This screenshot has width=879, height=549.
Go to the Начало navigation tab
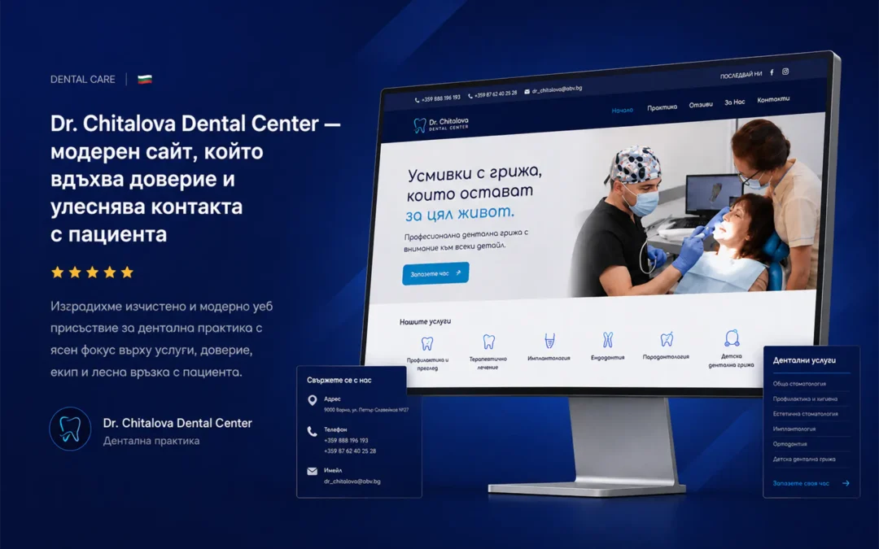click(x=623, y=111)
